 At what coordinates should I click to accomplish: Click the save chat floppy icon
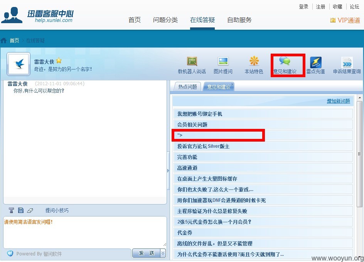(21, 210)
